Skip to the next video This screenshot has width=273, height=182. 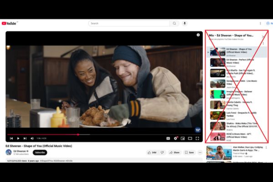click(25, 138)
